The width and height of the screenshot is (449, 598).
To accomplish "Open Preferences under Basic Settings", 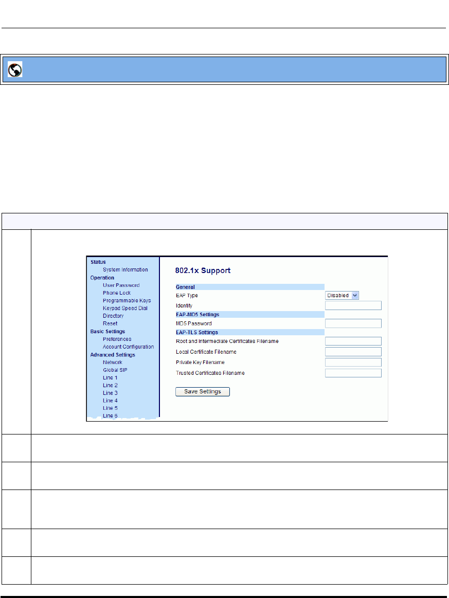I will 117,339.
